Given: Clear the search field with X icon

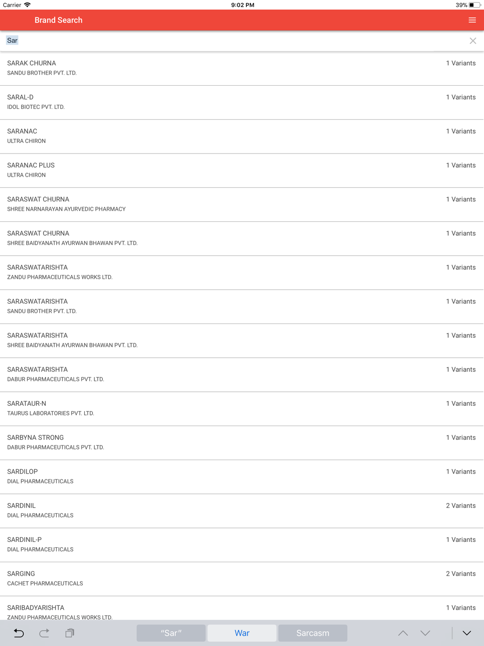Looking at the screenshot, I should click(473, 41).
